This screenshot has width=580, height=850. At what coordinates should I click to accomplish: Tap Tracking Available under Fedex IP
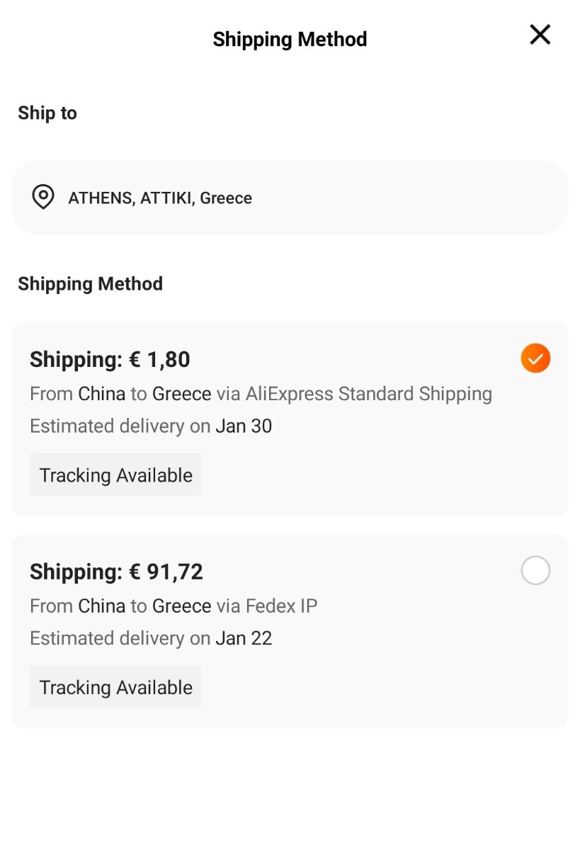[115, 687]
